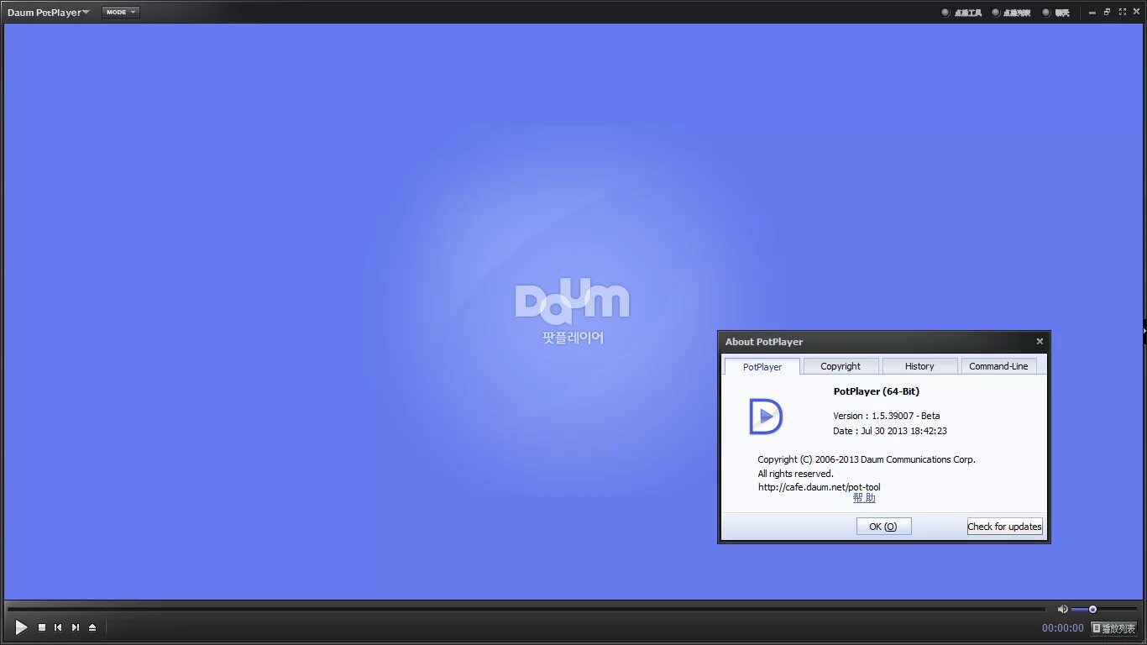Select the PotPlayer tab in About dialog
1147x645 pixels.
pos(762,367)
